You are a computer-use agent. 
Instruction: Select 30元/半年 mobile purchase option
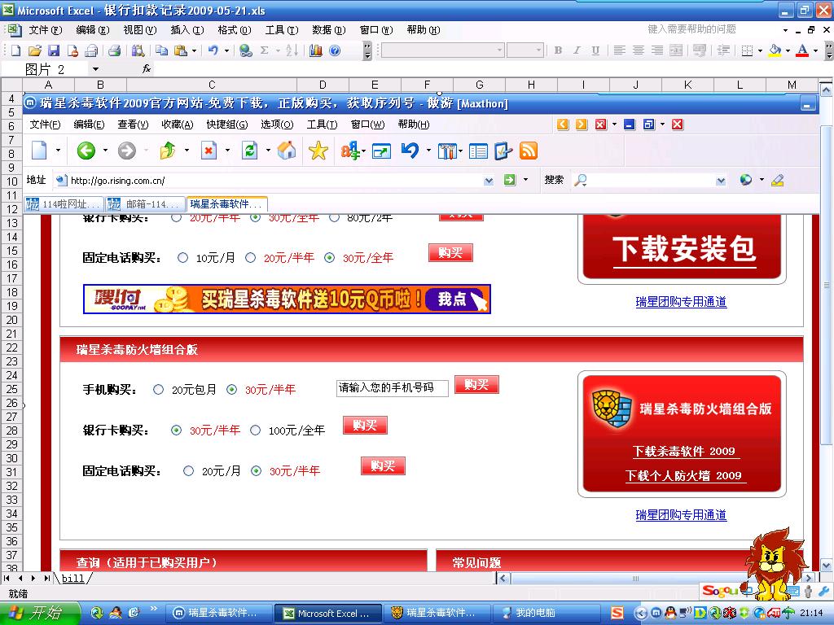[232, 390]
